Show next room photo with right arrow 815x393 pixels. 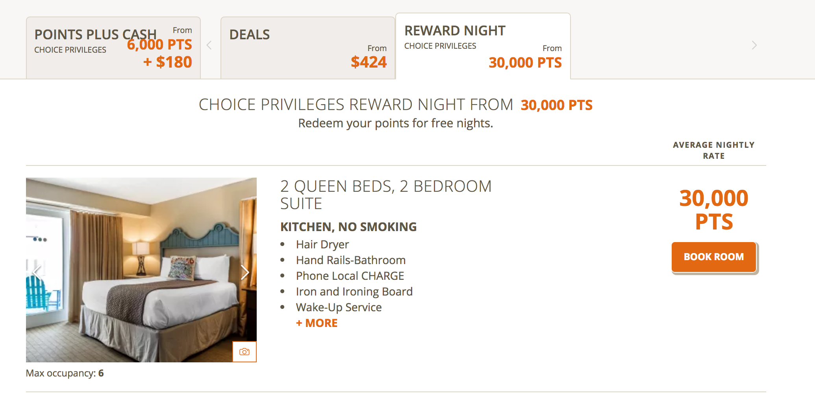click(x=245, y=272)
